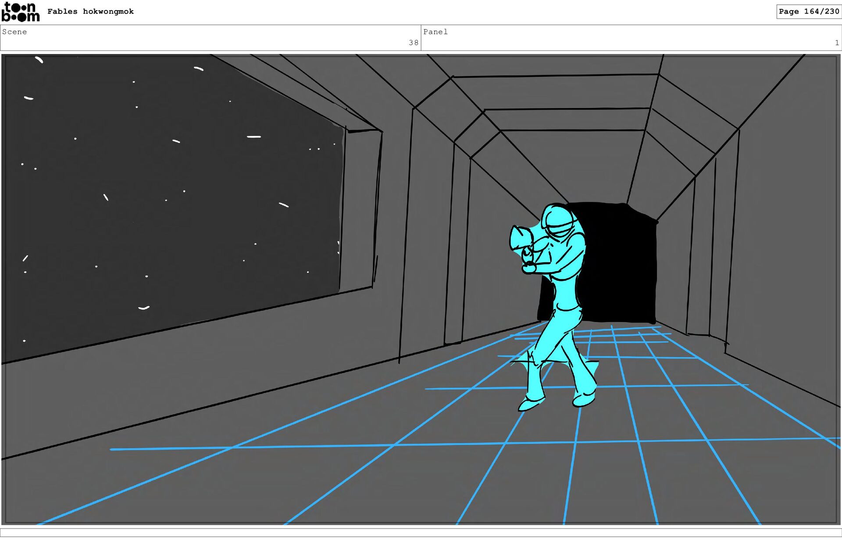
Task: Click the cyan character's raised blaster
Action: [x=521, y=239]
